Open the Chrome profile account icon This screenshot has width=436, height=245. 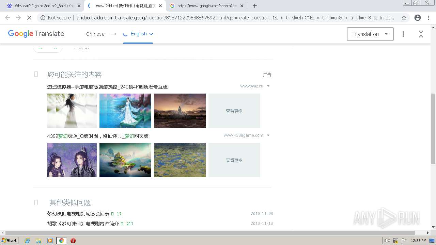[418, 18]
